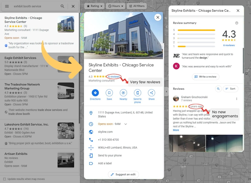This screenshot has width=251, height=183.
Task: Click the Write a review button
Action: pos(206,77)
